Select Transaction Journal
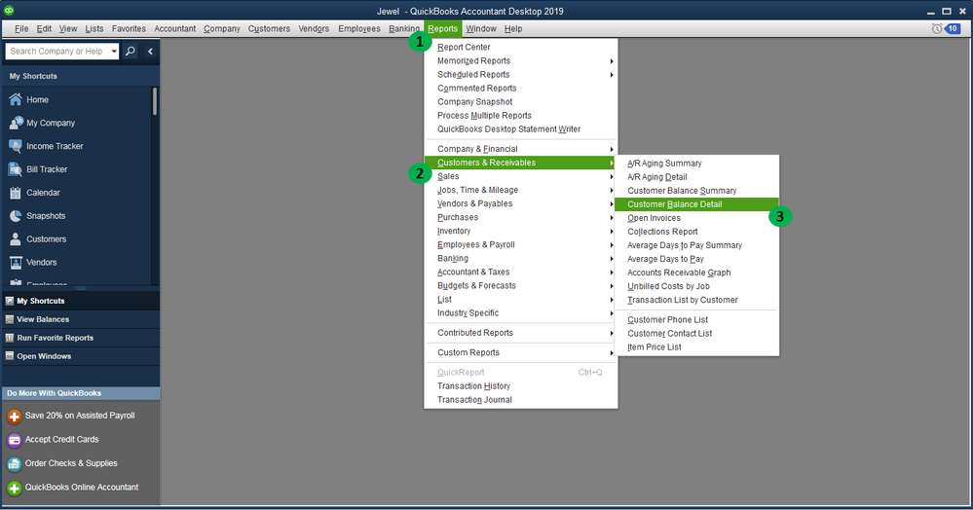The width and height of the screenshot is (973, 510). click(x=521, y=400)
